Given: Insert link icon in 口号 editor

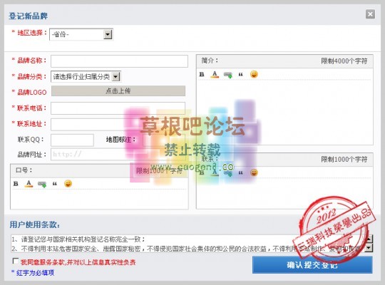Looking at the screenshot, I should pyautogui.click(x=42, y=184).
